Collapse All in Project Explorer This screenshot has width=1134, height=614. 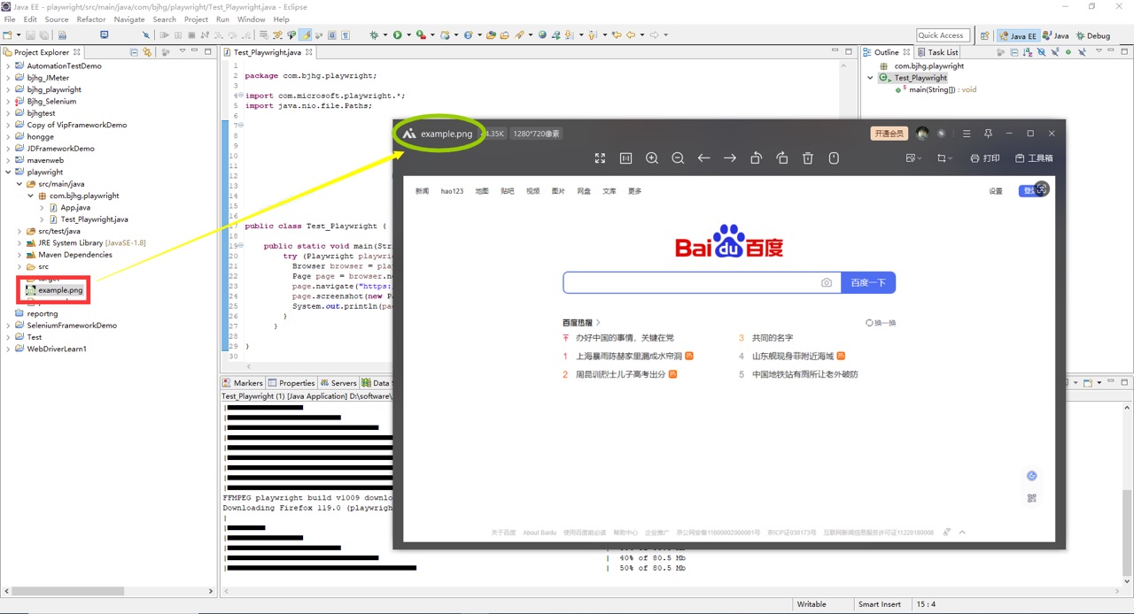[x=135, y=52]
